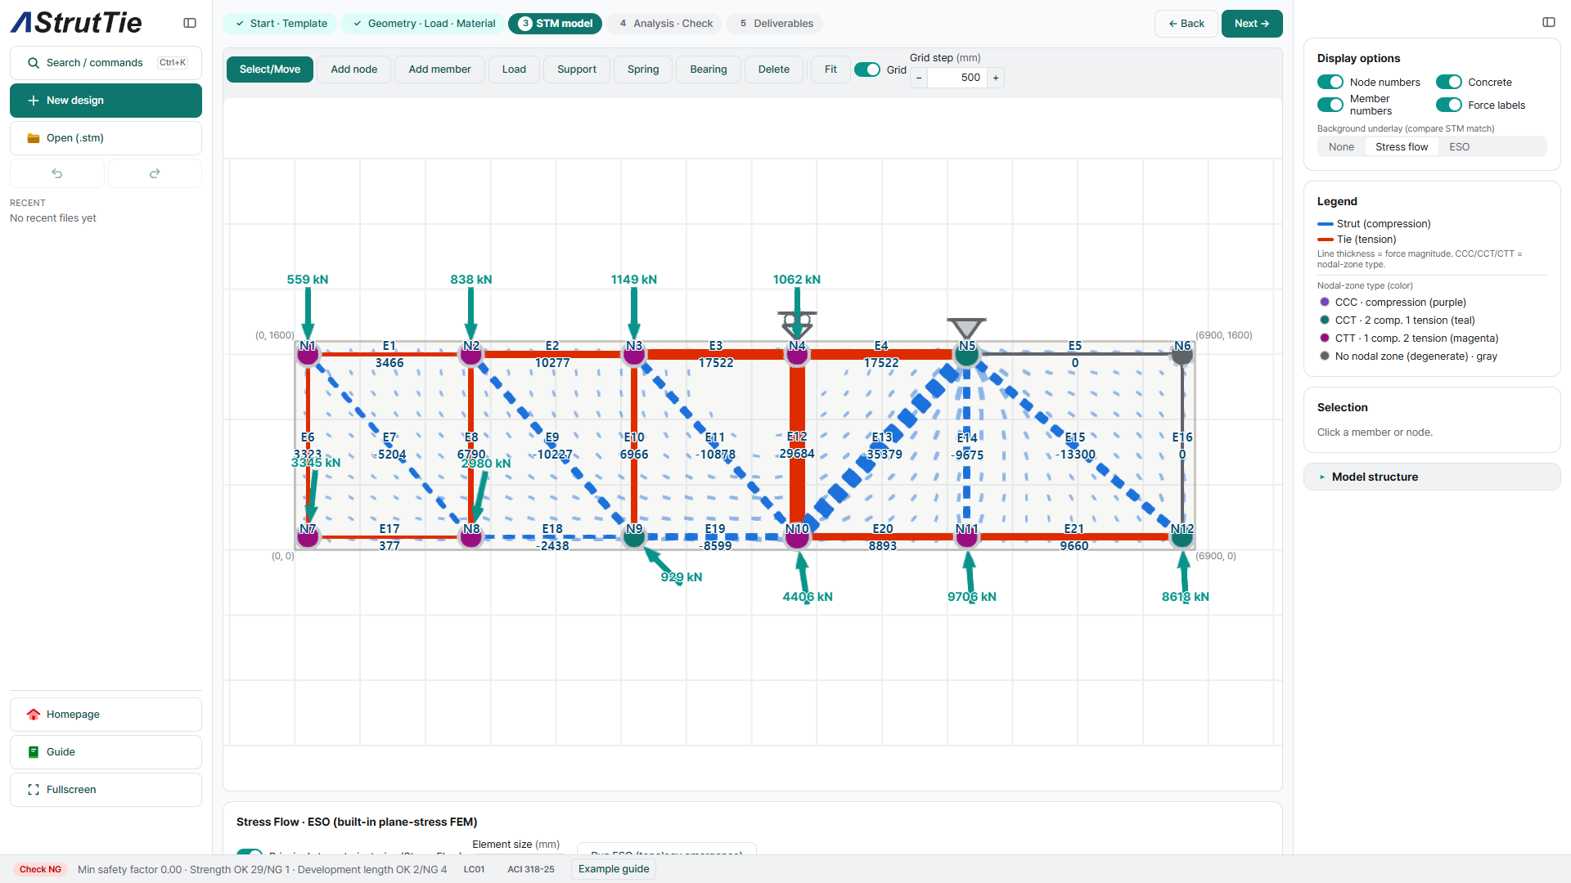Select the Load tool
The width and height of the screenshot is (1571, 883).
514,69
